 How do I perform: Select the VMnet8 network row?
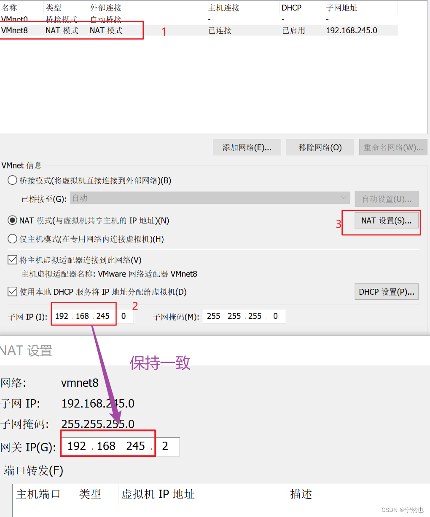click(x=199, y=30)
